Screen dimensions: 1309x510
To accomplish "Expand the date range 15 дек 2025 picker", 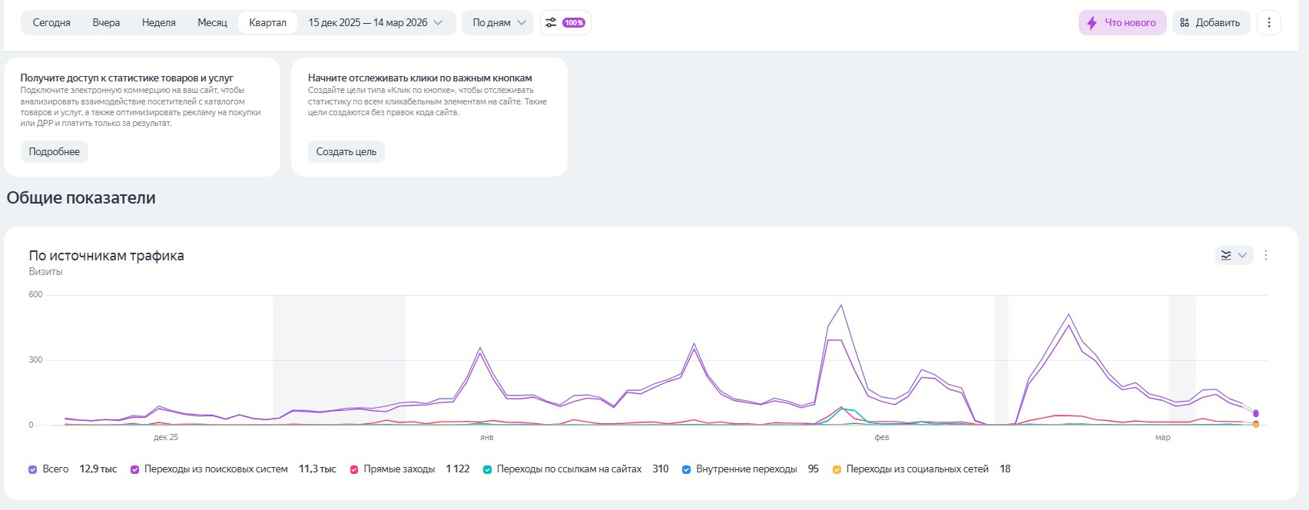I will (x=375, y=23).
